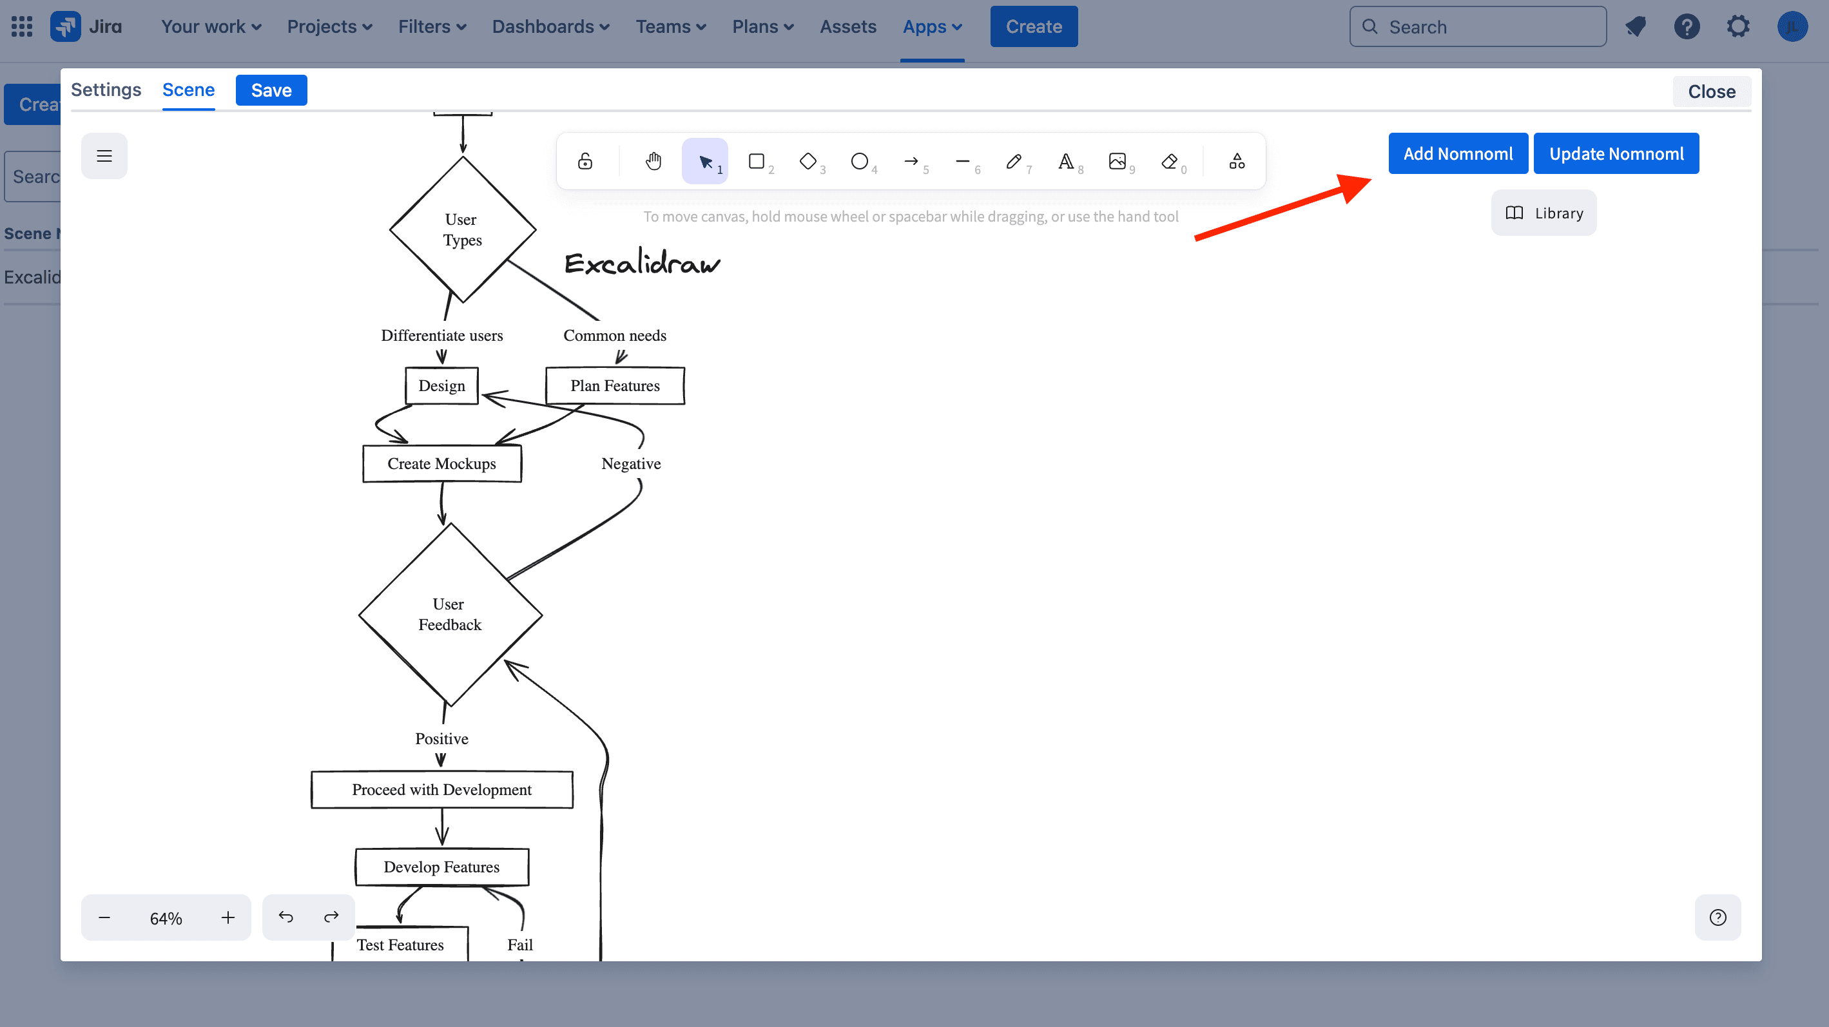Open Jira notifications
The image size is (1829, 1027).
1636,26
